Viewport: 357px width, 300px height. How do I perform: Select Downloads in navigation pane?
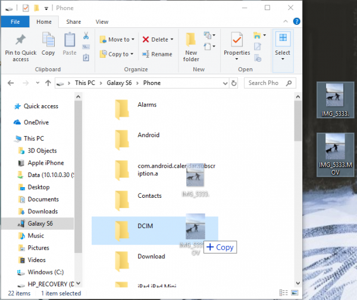pos(42,211)
